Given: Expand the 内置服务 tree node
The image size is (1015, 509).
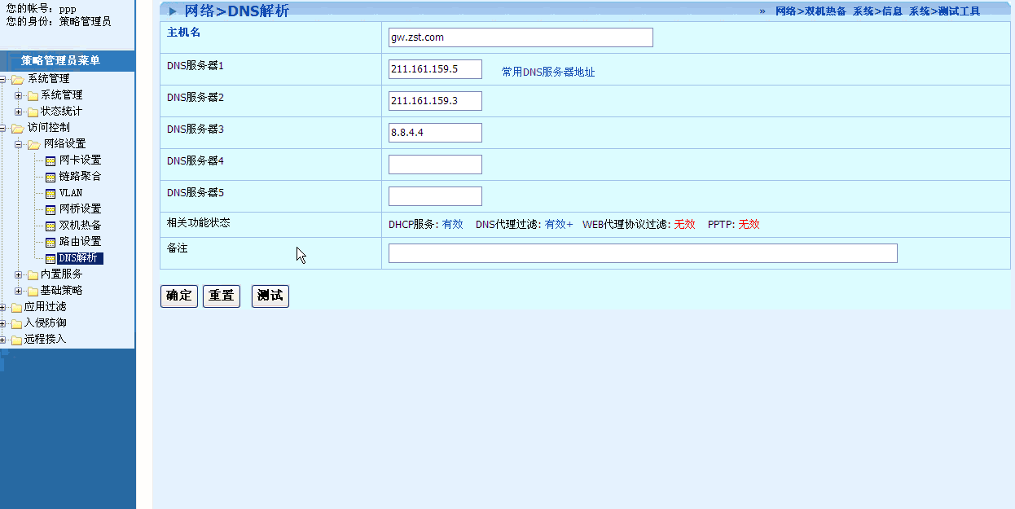Looking at the screenshot, I should pyautogui.click(x=18, y=274).
